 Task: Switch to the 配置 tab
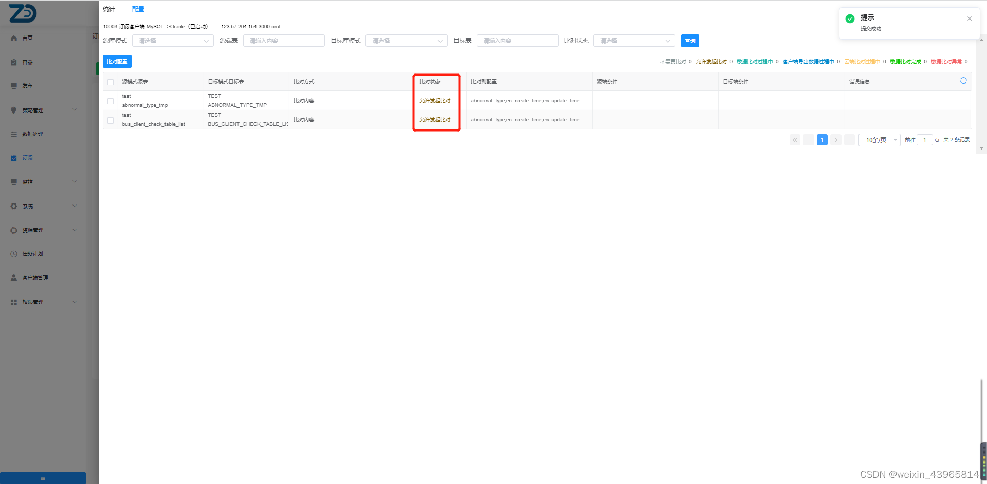pyautogui.click(x=138, y=9)
